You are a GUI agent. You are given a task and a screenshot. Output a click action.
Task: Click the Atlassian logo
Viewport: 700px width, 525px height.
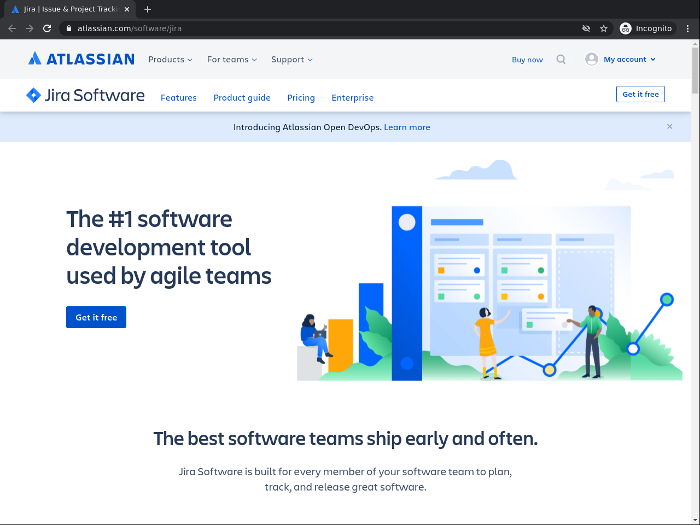(81, 59)
